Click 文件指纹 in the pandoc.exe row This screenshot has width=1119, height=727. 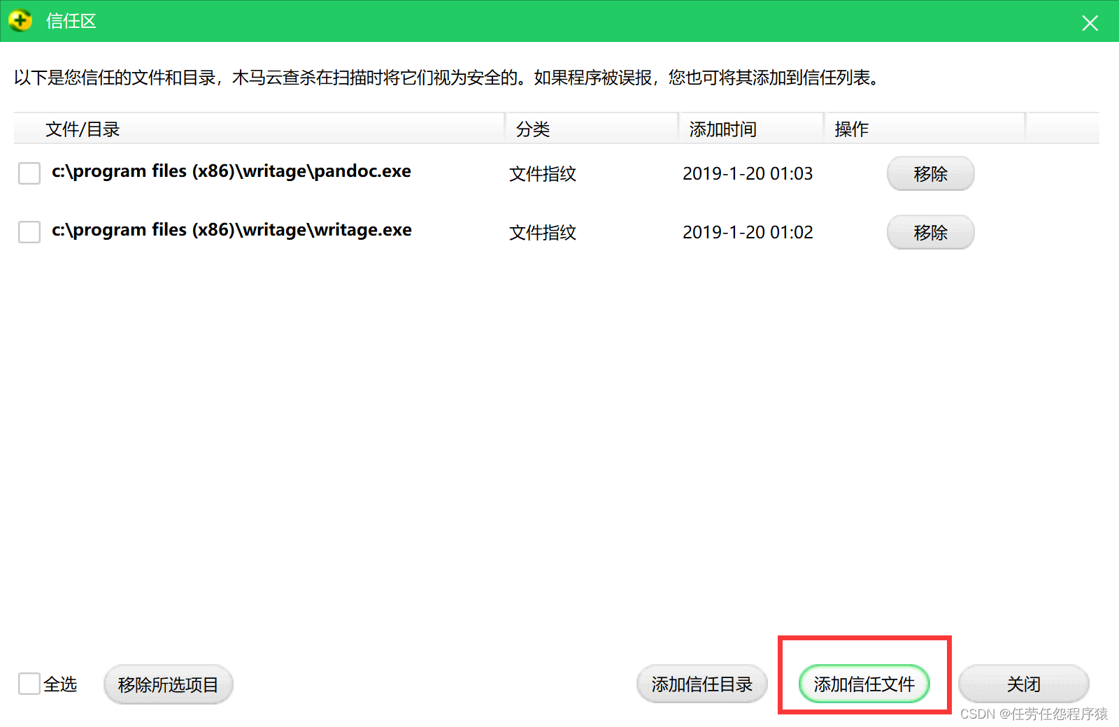tap(543, 174)
